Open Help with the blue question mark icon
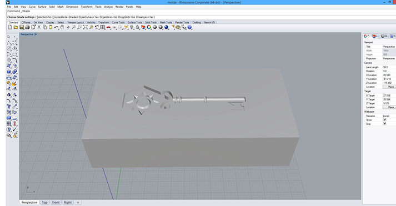This screenshot has height=206, width=396. 189,27
